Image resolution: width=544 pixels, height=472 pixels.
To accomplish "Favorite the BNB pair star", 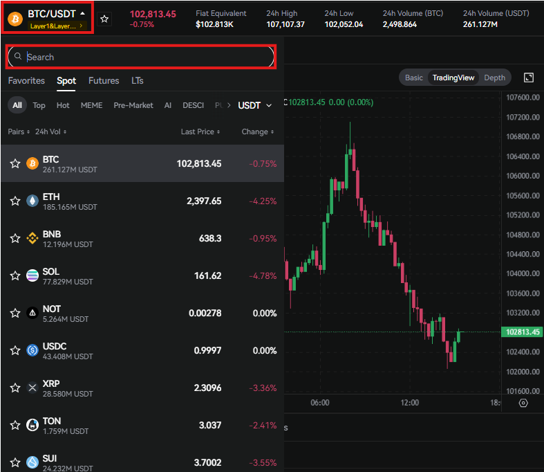I will (x=15, y=238).
